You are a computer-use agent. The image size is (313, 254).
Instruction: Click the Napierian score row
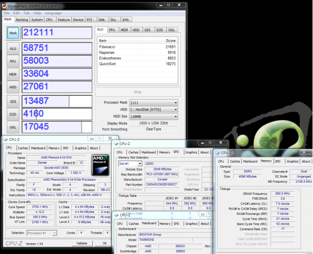pyautogui.click(x=137, y=53)
